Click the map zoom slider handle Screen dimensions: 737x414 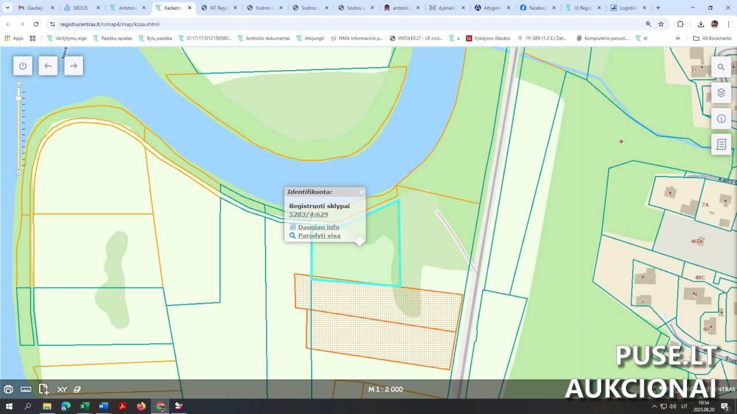coord(18,99)
